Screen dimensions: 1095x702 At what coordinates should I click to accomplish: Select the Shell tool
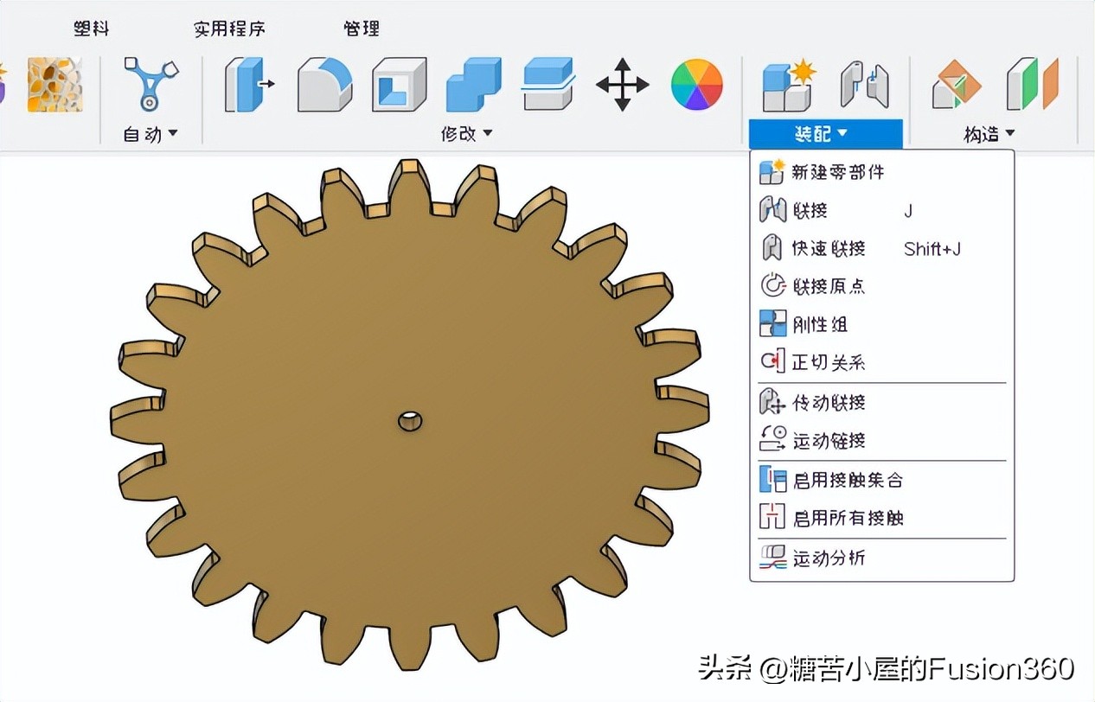tap(399, 84)
